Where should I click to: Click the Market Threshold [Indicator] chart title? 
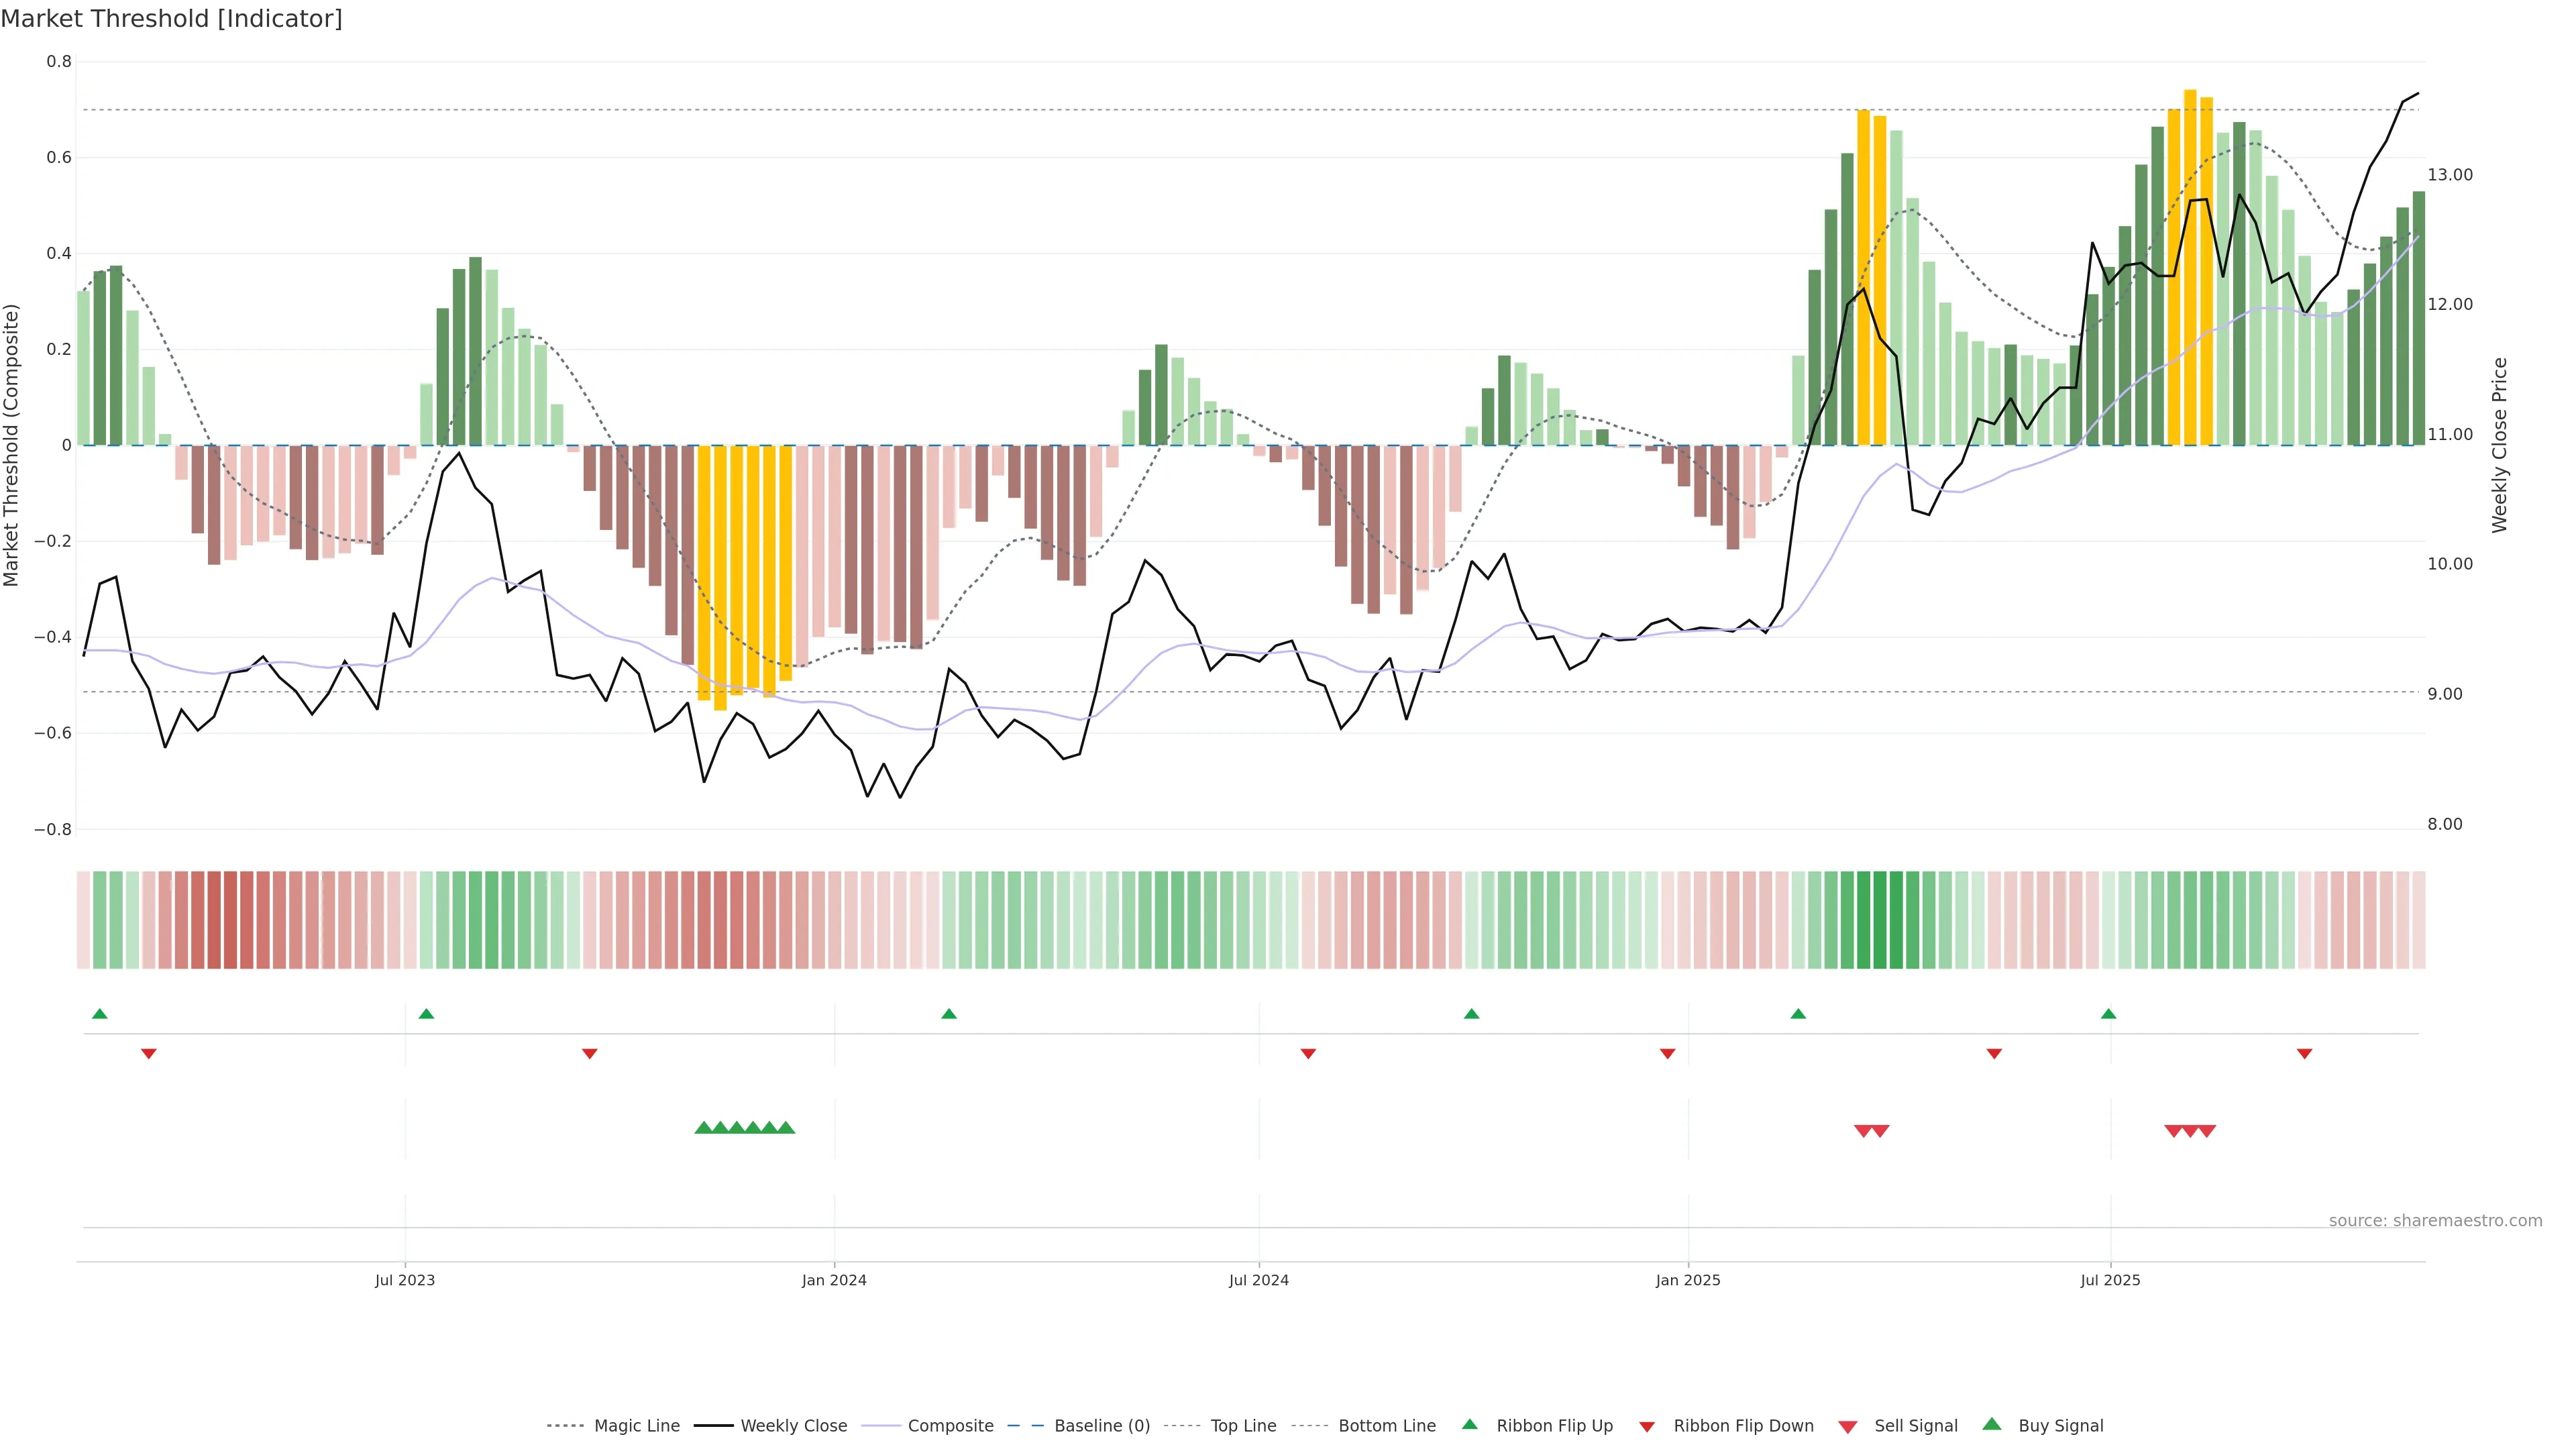pos(171,19)
